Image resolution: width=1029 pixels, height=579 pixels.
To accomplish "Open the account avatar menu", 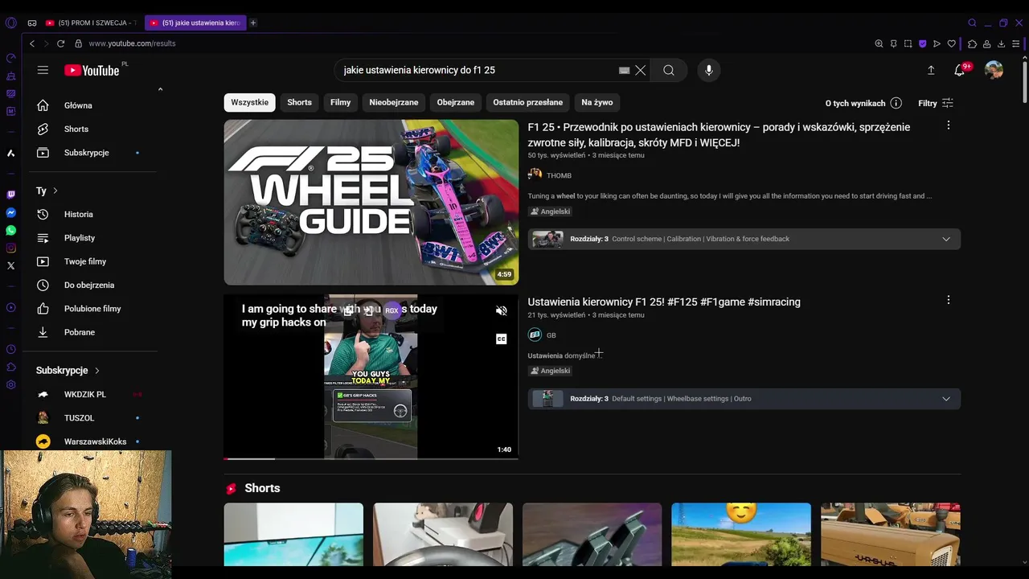I will click(x=994, y=70).
